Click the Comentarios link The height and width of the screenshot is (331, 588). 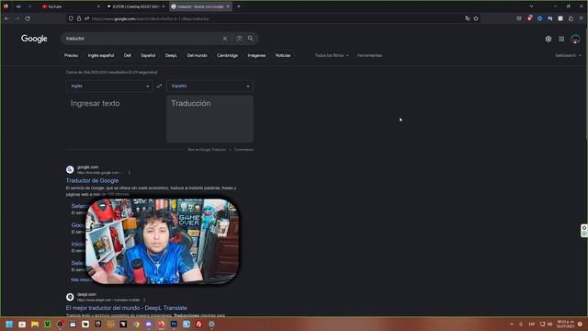[x=243, y=150]
